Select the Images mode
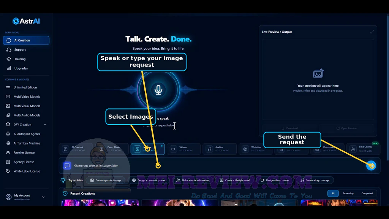This screenshot has width=389, height=219. click(x=148, y=149)
